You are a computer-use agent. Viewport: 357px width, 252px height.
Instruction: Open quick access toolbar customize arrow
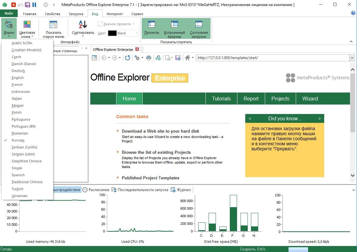click(x=54, y=4)
